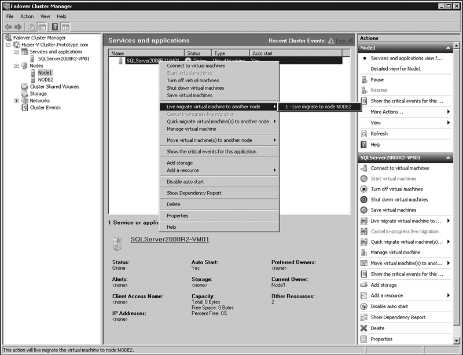Choose Quick migrate virtual machine(s) to another node
Screen dimensions: 463x355
tap(219, 122)
